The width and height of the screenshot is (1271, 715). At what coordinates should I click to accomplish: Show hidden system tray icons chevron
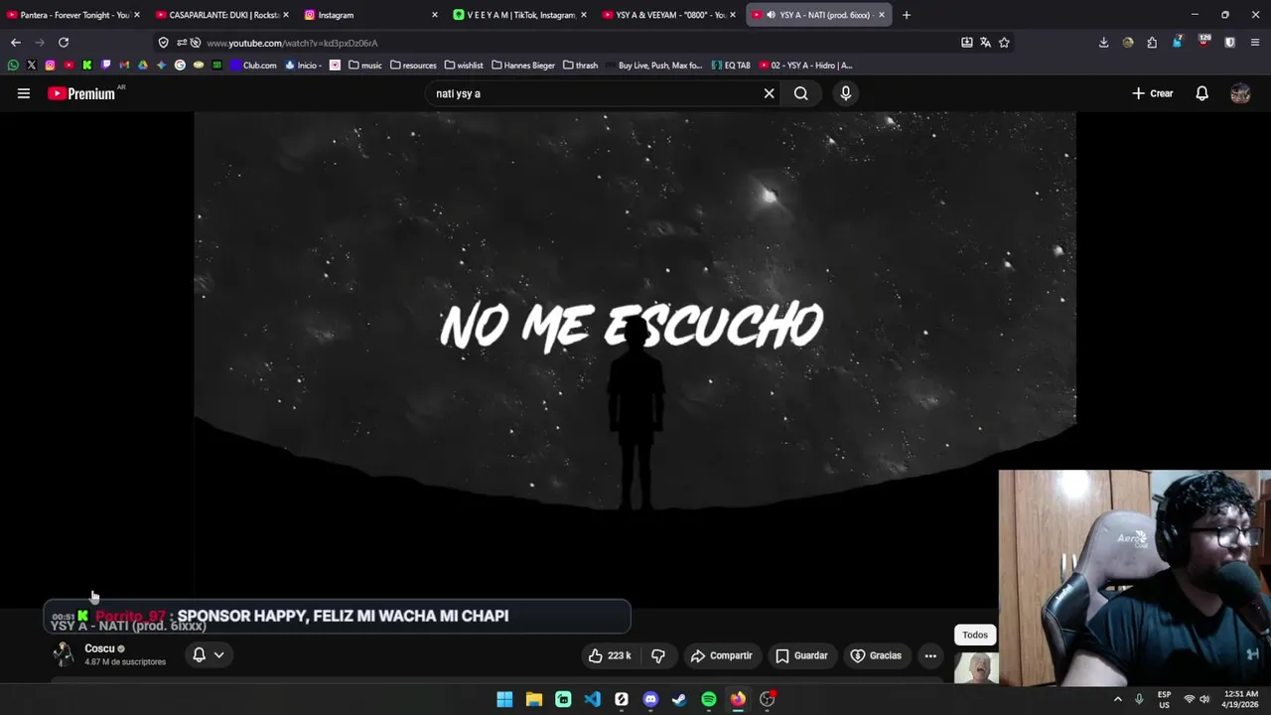1117,699
